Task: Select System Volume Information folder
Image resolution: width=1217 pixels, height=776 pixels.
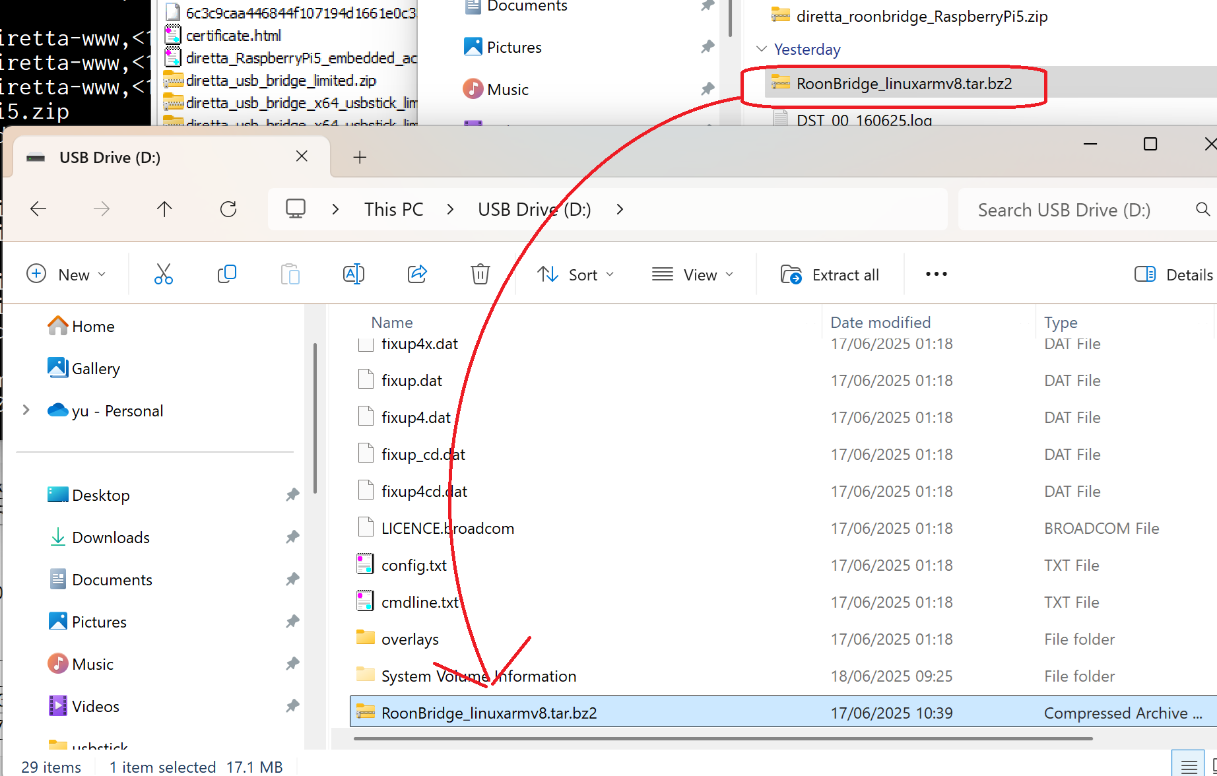Action: (478, 676)
